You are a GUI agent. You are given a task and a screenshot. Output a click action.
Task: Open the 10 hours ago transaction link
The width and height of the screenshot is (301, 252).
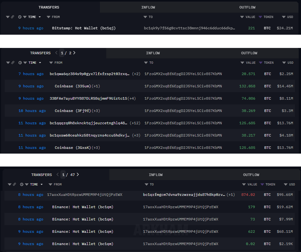click(32, 111)
